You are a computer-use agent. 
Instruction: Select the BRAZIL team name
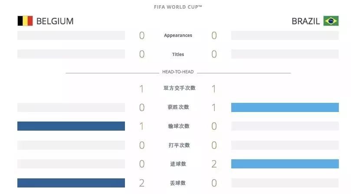click(305, 21)
